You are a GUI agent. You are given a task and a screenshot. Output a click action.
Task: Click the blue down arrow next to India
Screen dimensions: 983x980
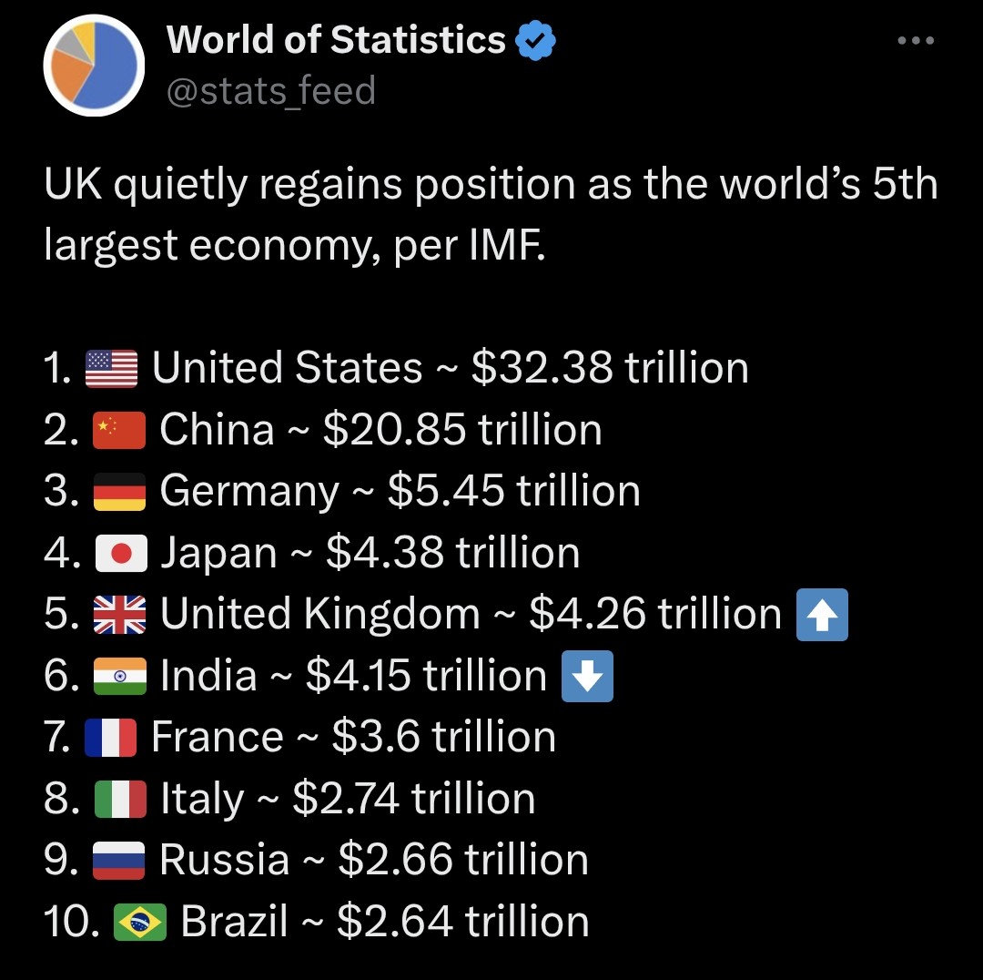click(588, 676)
